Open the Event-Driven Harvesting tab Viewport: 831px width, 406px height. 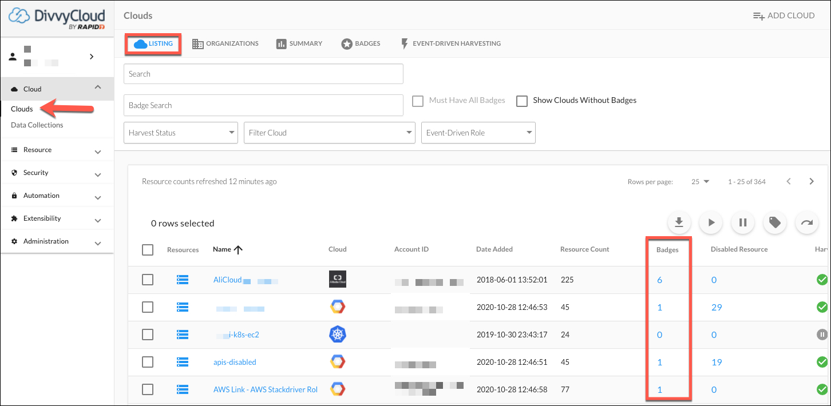(450, 43)
